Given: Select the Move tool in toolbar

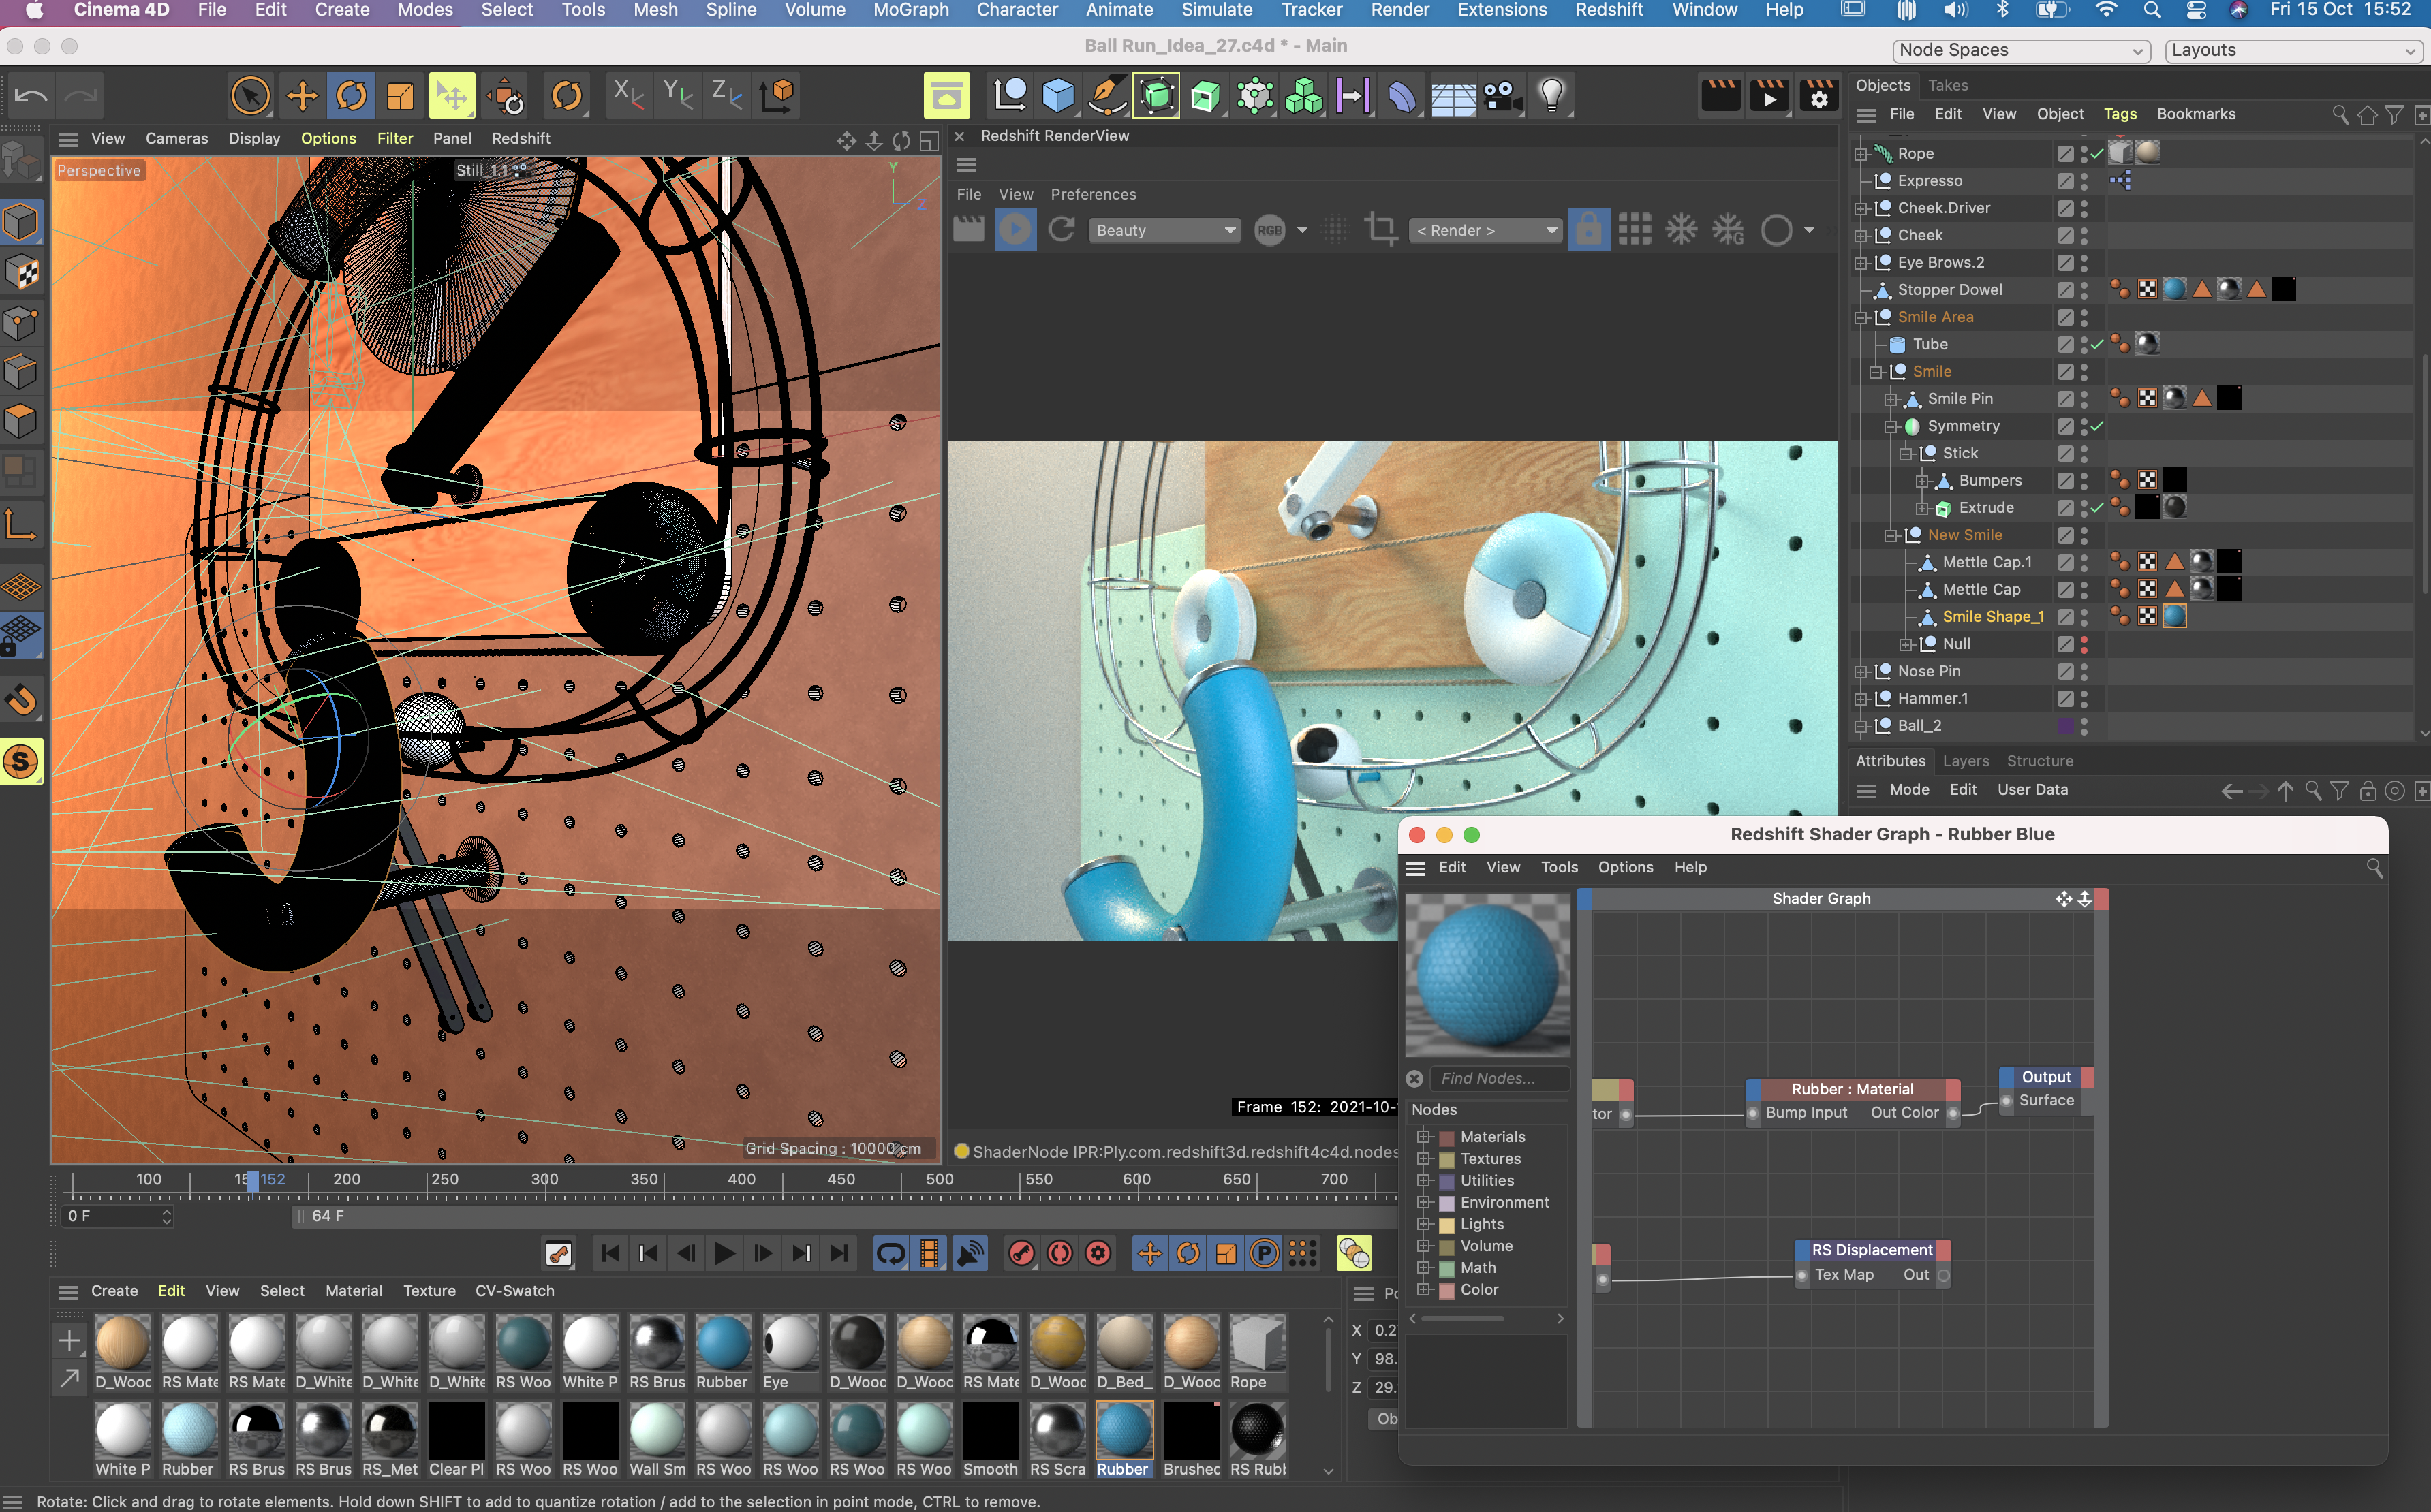Looking at the screenshot, I should 301,96.
